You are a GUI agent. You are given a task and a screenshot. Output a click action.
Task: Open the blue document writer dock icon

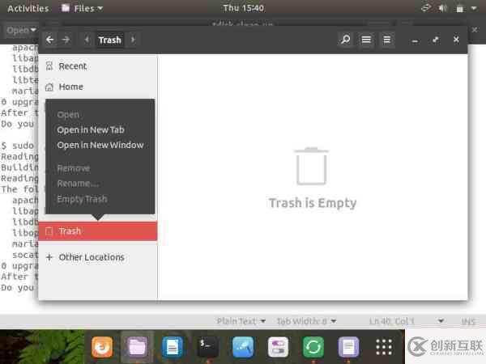pyautogui.click(x=172, y=347)
